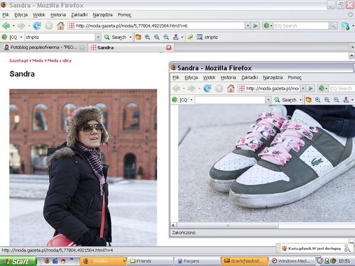Click the ICQ Search box in main window
This screenshot has height=266, width=355.
[x=301, y=26]
